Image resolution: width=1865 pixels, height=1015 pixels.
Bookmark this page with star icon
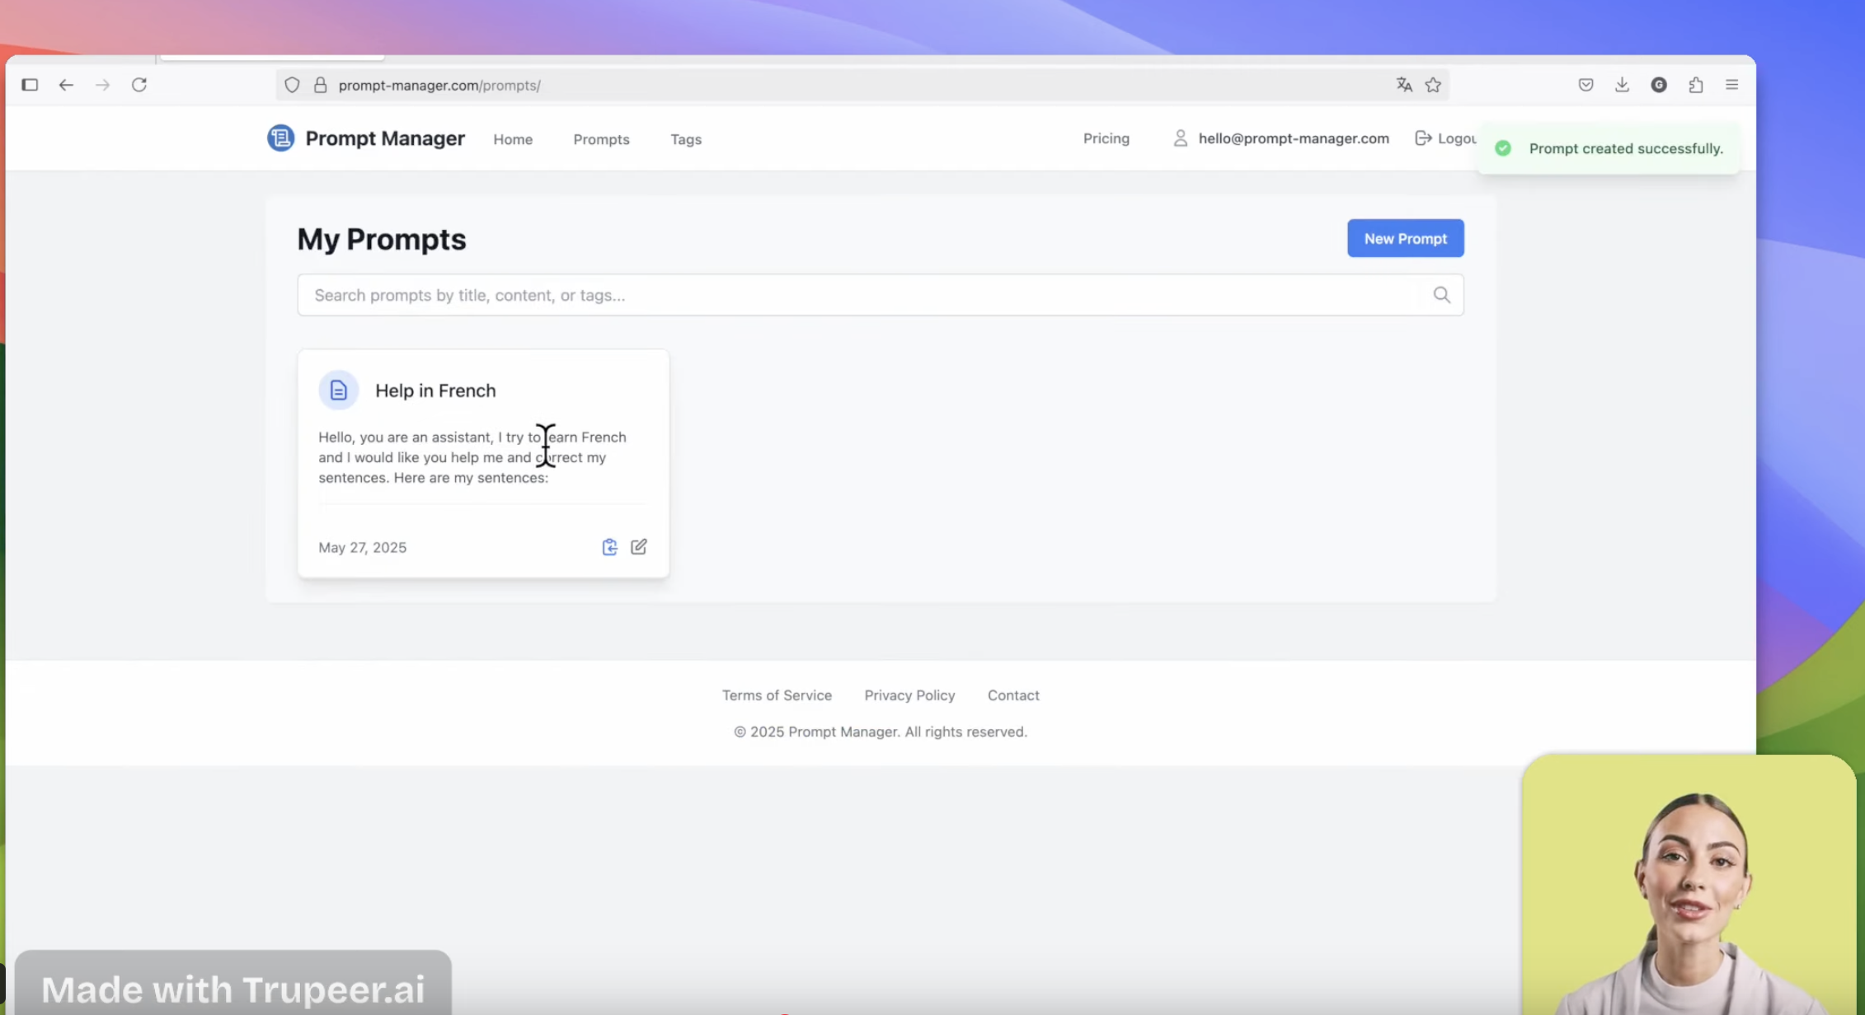1433,85
